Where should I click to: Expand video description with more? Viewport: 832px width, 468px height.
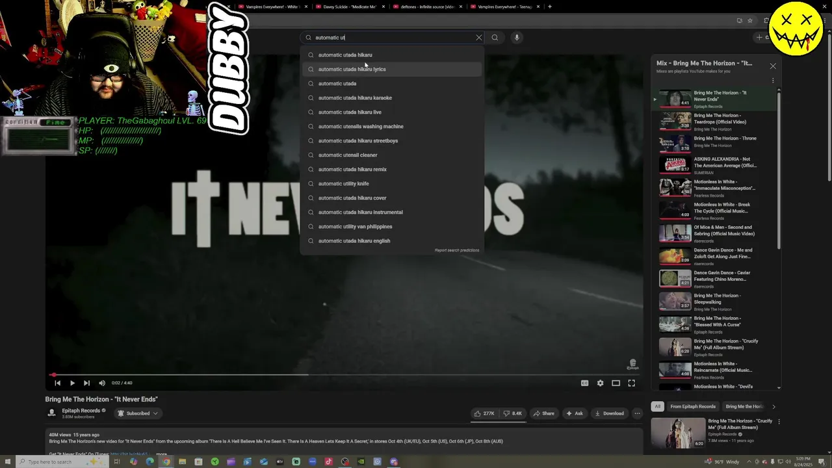161,454
